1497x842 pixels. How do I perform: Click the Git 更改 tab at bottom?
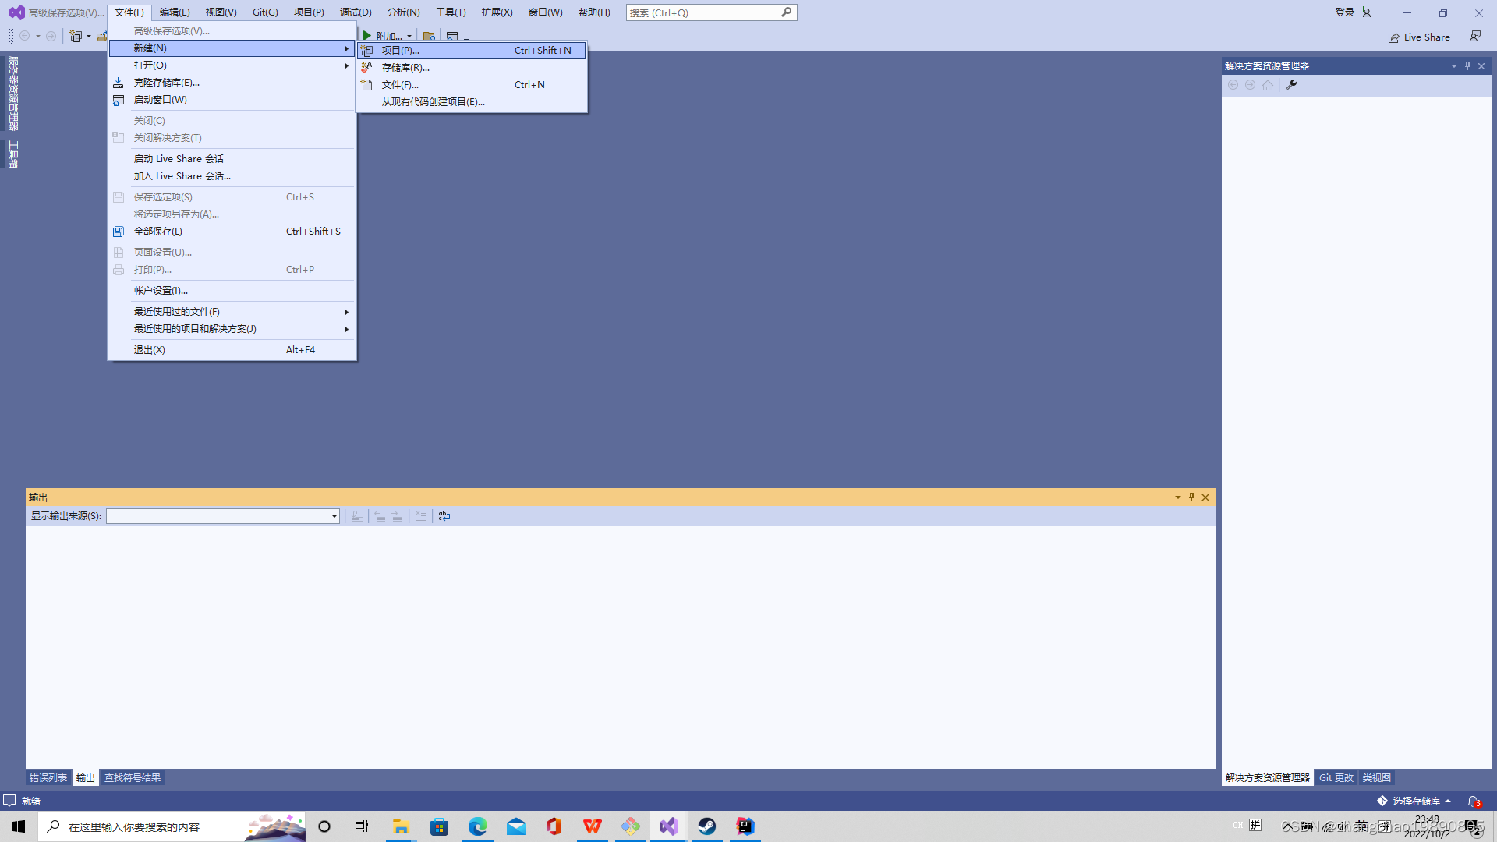click(1336, 777)
